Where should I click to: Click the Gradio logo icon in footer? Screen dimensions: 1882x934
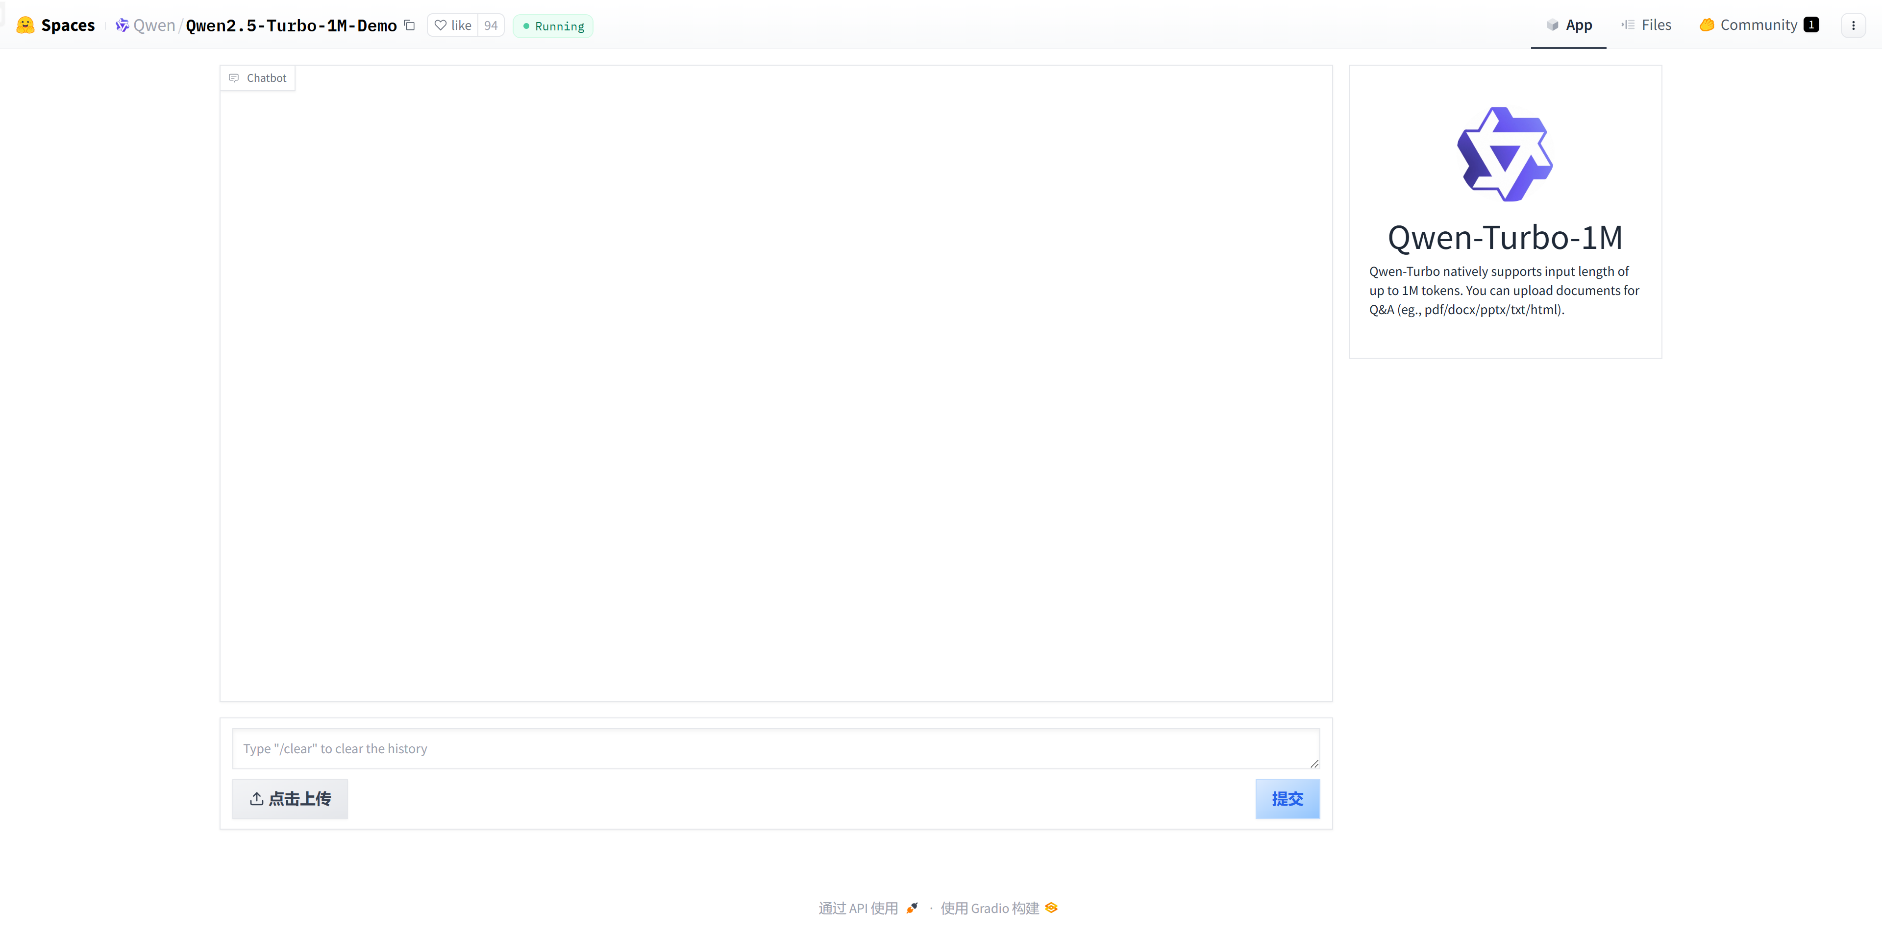[x=1051, y=908]
